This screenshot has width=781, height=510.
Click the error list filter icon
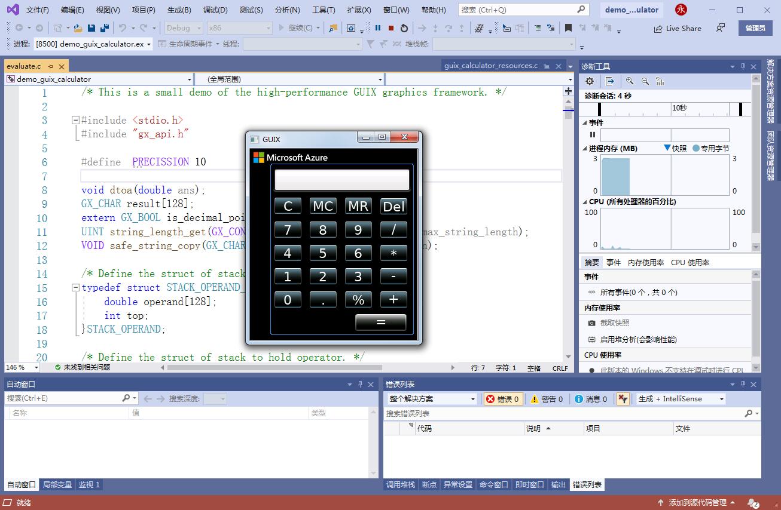(x=623, y=399)
